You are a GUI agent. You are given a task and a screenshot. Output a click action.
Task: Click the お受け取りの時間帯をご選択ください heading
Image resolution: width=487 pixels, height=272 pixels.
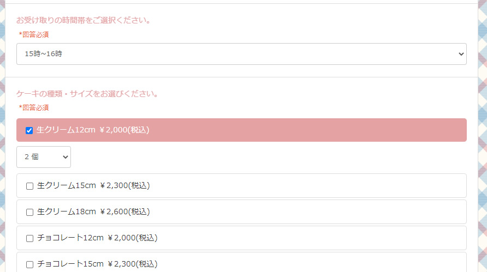84,21
